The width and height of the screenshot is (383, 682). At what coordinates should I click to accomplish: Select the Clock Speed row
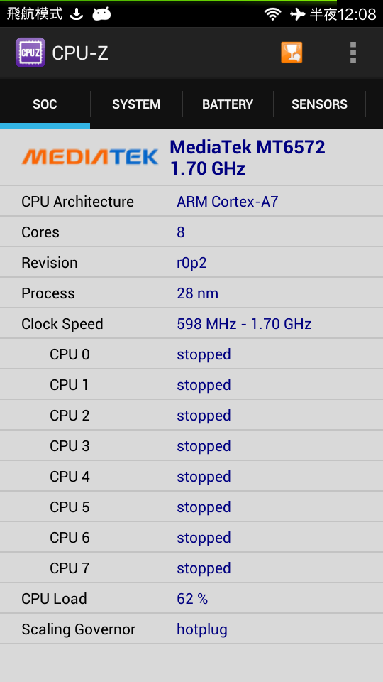tap(191, 324)
